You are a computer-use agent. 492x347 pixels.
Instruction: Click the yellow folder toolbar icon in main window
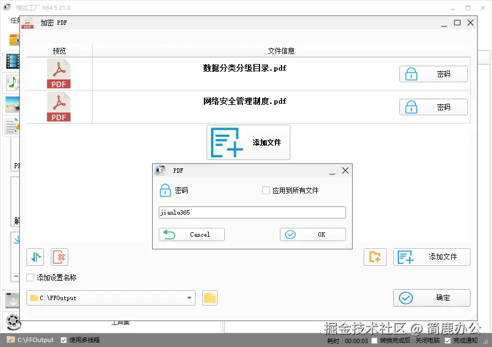click(14, 40)
